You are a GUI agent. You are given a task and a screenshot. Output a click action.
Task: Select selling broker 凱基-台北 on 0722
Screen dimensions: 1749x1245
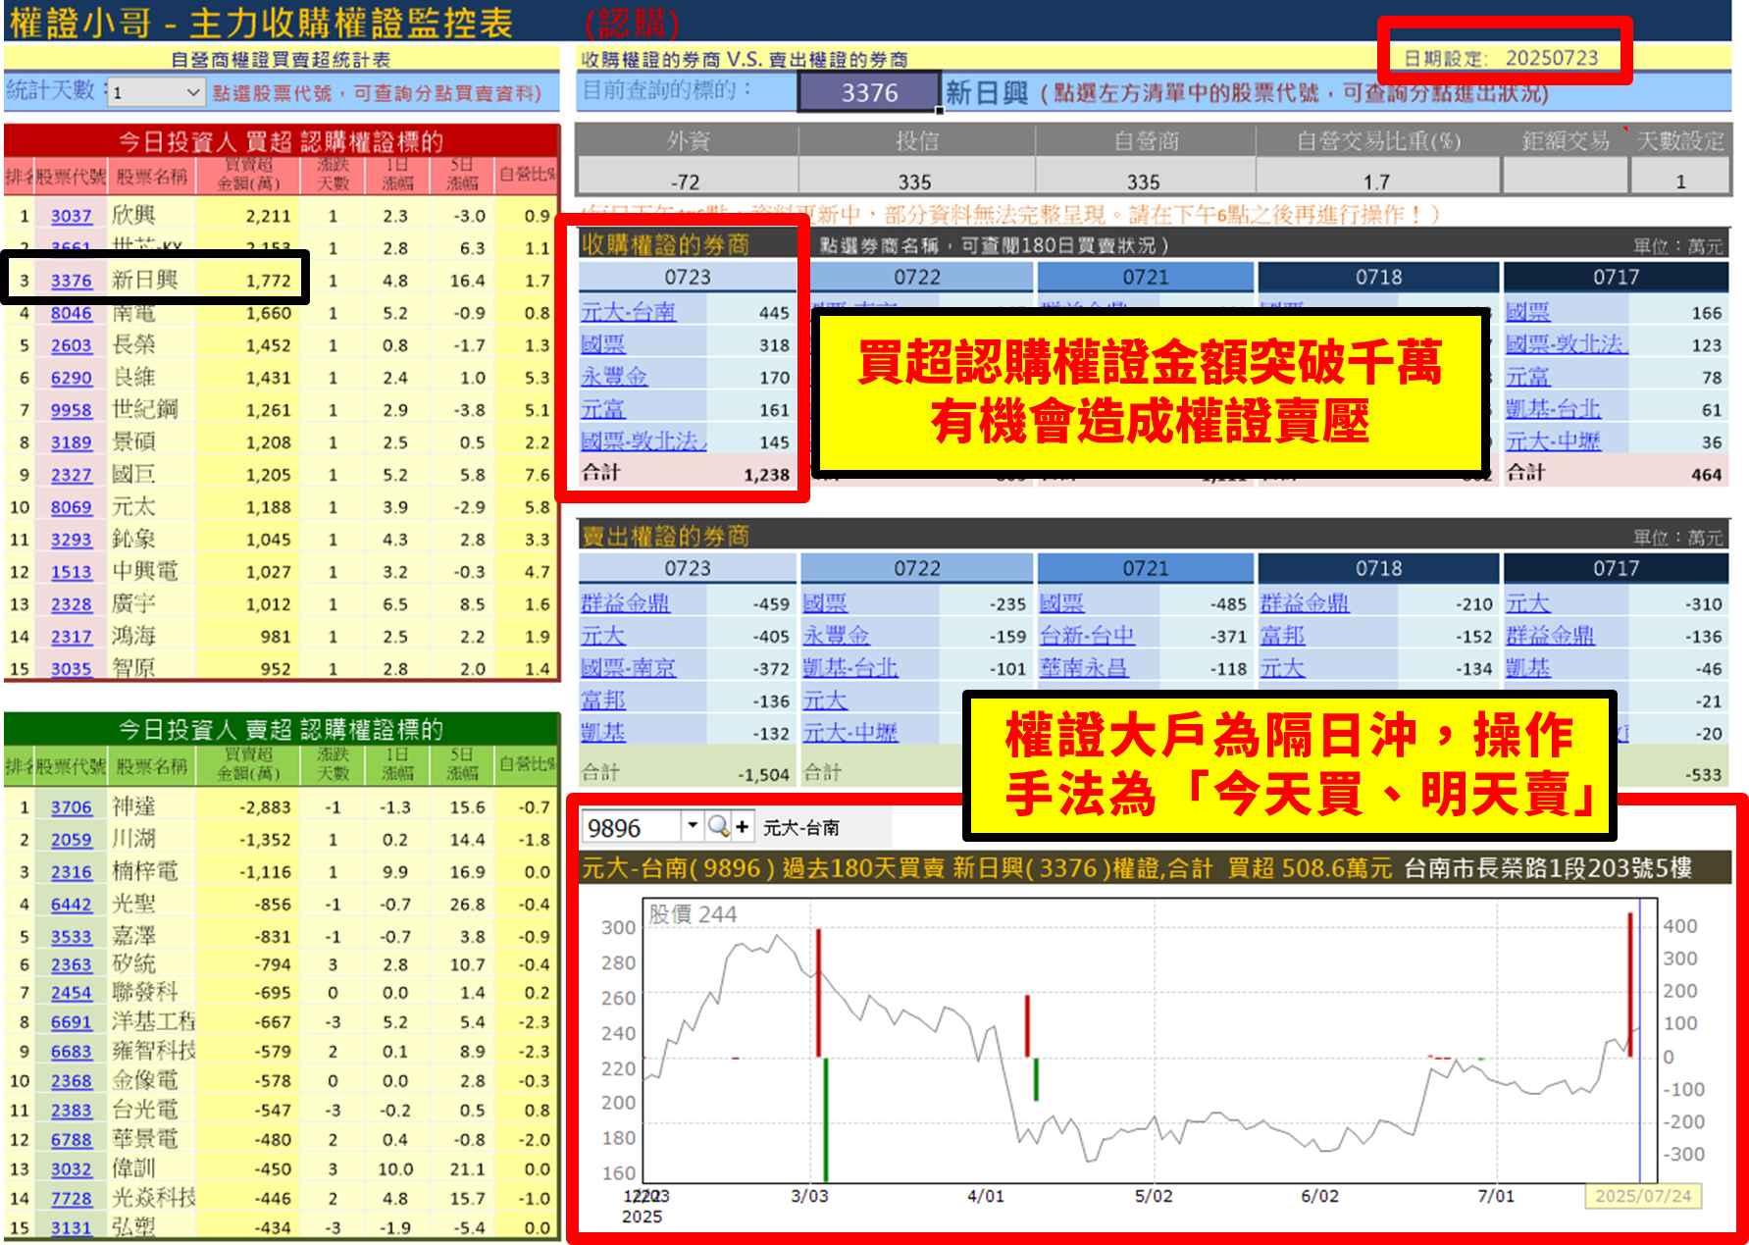[x=850, y=668]
